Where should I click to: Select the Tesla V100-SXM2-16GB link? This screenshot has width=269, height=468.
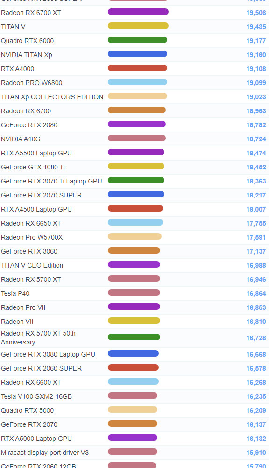tap(36, 396)
